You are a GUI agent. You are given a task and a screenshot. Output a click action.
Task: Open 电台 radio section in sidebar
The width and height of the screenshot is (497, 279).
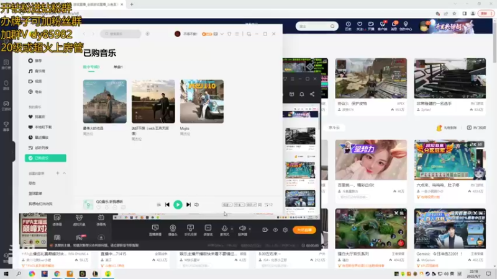pos(35,92)
